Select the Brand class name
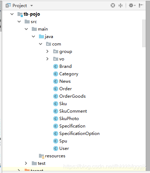Image resolution: width=150 pixels, height=173 pixels. pyautogui.click(x=65, y=66)
